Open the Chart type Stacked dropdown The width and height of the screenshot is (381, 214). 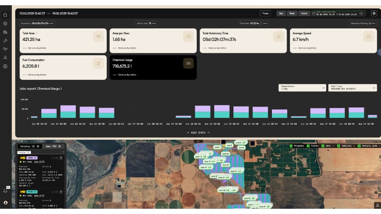point(352,88)
